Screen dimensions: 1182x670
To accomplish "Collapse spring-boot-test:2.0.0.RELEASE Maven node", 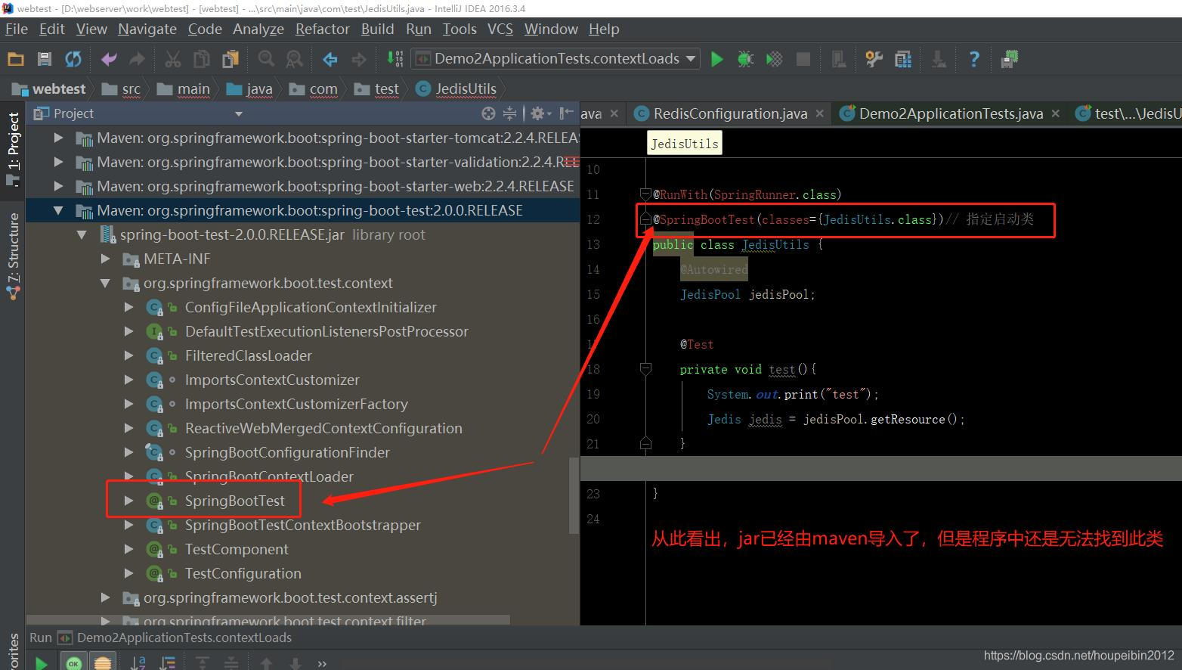I will [58, 210].
